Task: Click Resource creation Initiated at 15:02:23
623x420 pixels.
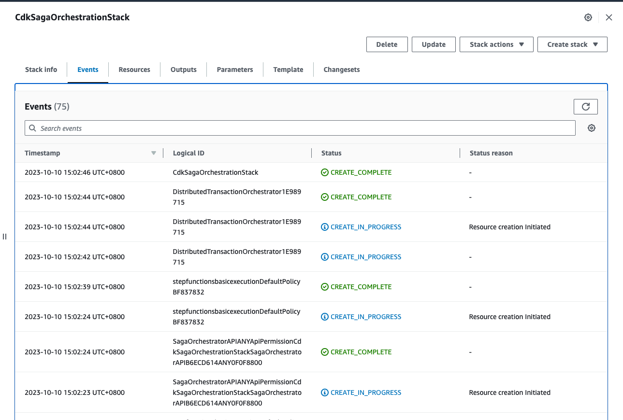Action: 509,392
